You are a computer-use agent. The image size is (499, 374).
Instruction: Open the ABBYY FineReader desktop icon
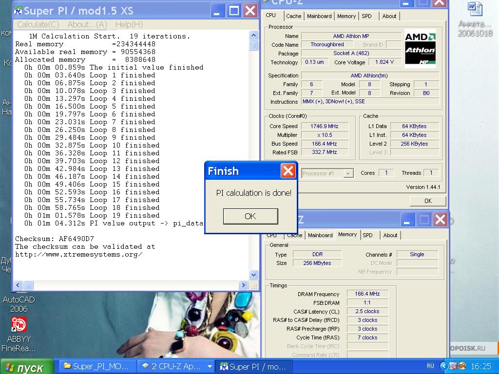pyautogui.click(x=19, y=324)
